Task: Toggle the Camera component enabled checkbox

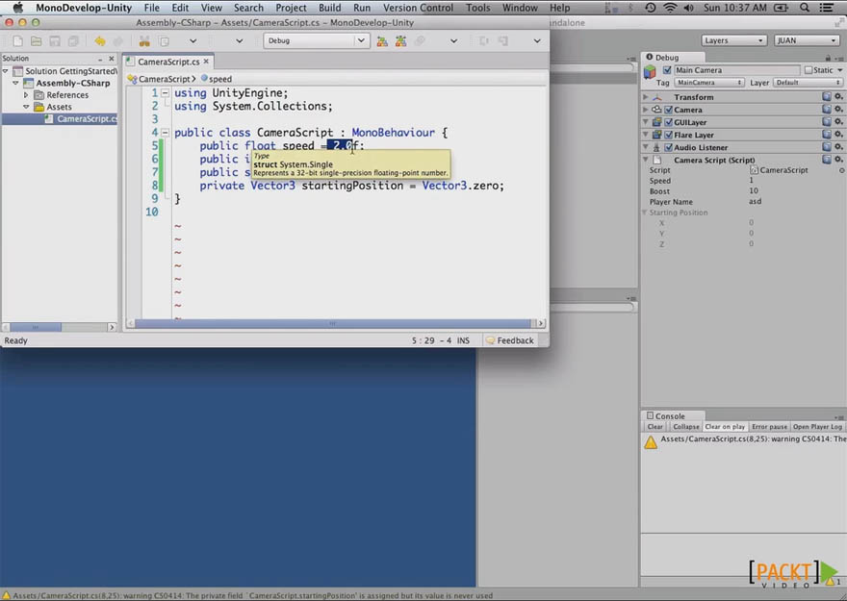Action: click(668, 110)
